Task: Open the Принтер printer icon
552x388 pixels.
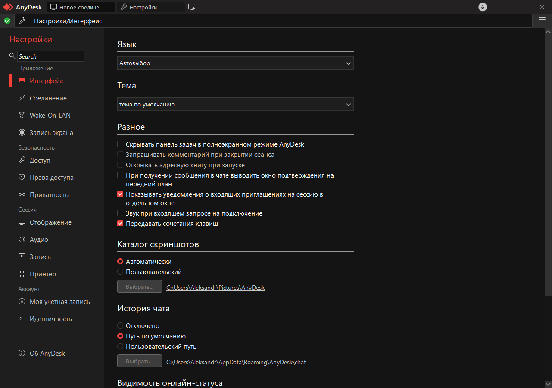Action: tap(22, 274)
